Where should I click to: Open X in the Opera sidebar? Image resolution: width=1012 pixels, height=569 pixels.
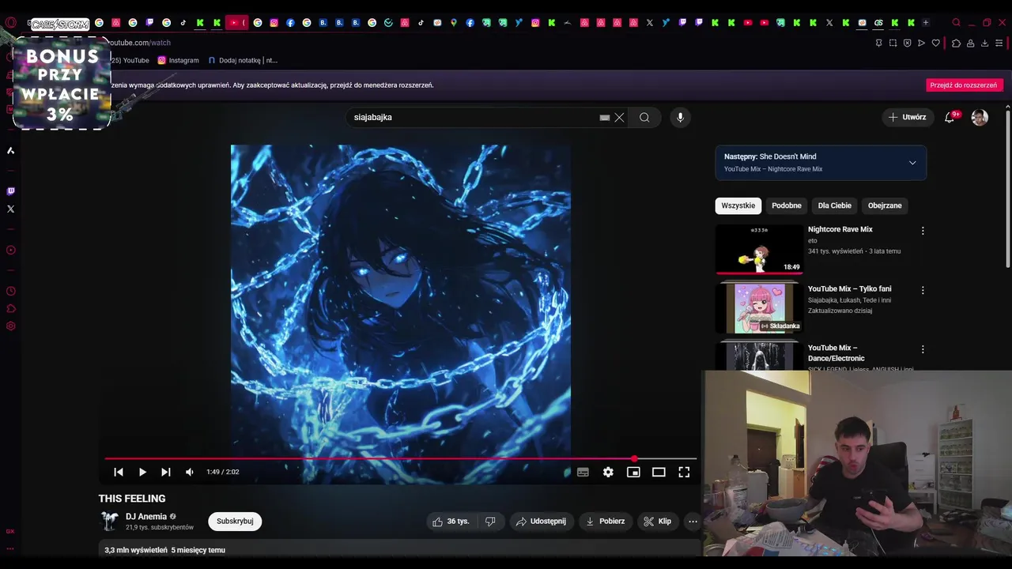point(10,209)
